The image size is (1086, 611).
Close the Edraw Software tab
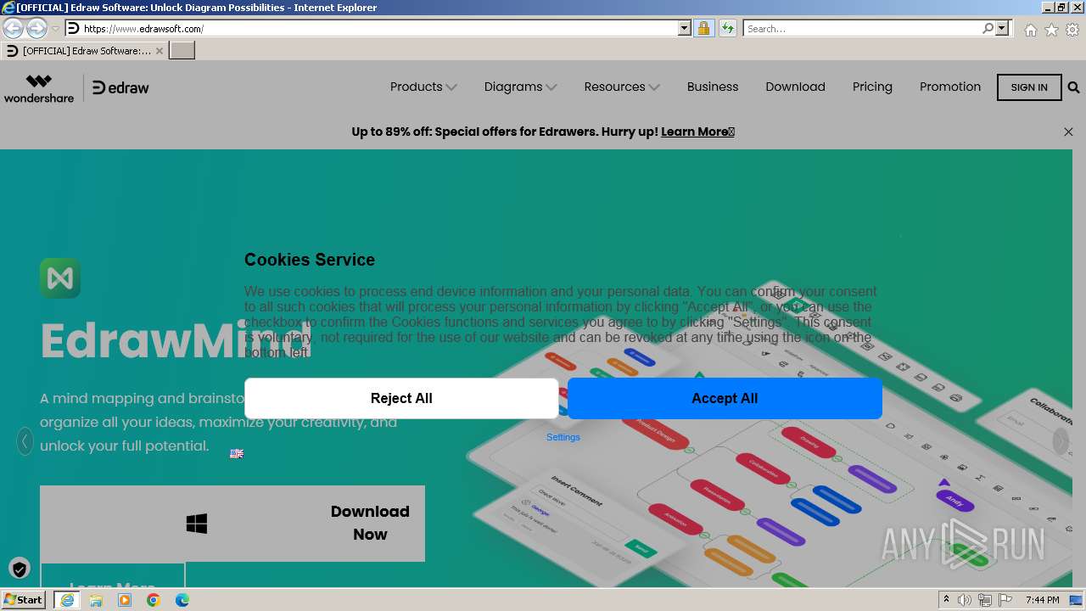160,51
